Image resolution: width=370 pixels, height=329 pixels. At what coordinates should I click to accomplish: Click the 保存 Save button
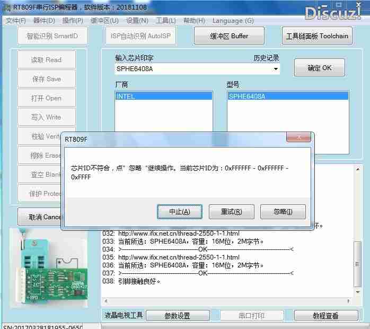coord(47,79)
